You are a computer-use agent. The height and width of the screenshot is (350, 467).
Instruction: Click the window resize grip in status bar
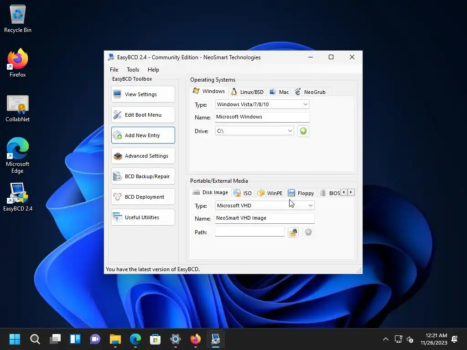click(x=359, y=270)
